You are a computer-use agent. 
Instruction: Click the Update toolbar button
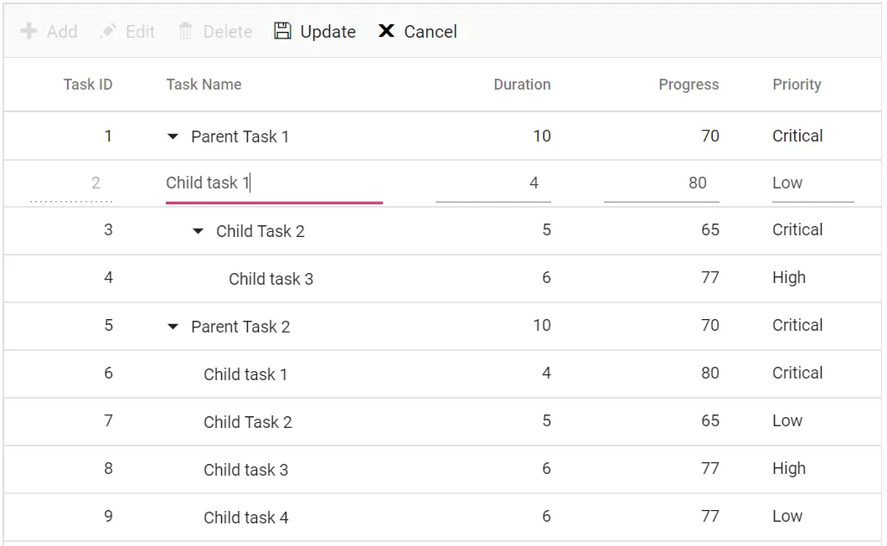click(313, 31)
